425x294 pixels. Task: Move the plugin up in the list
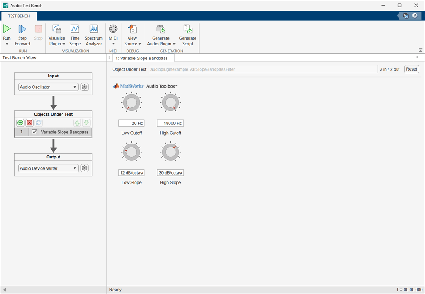click(x=77, y=123)
